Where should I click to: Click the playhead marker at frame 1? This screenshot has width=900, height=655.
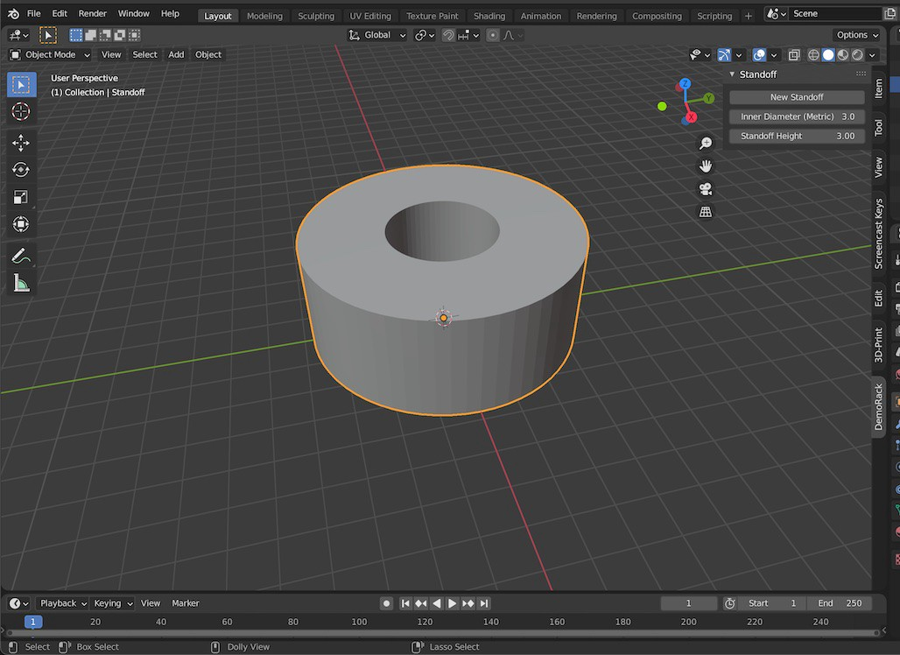(33, 622)
